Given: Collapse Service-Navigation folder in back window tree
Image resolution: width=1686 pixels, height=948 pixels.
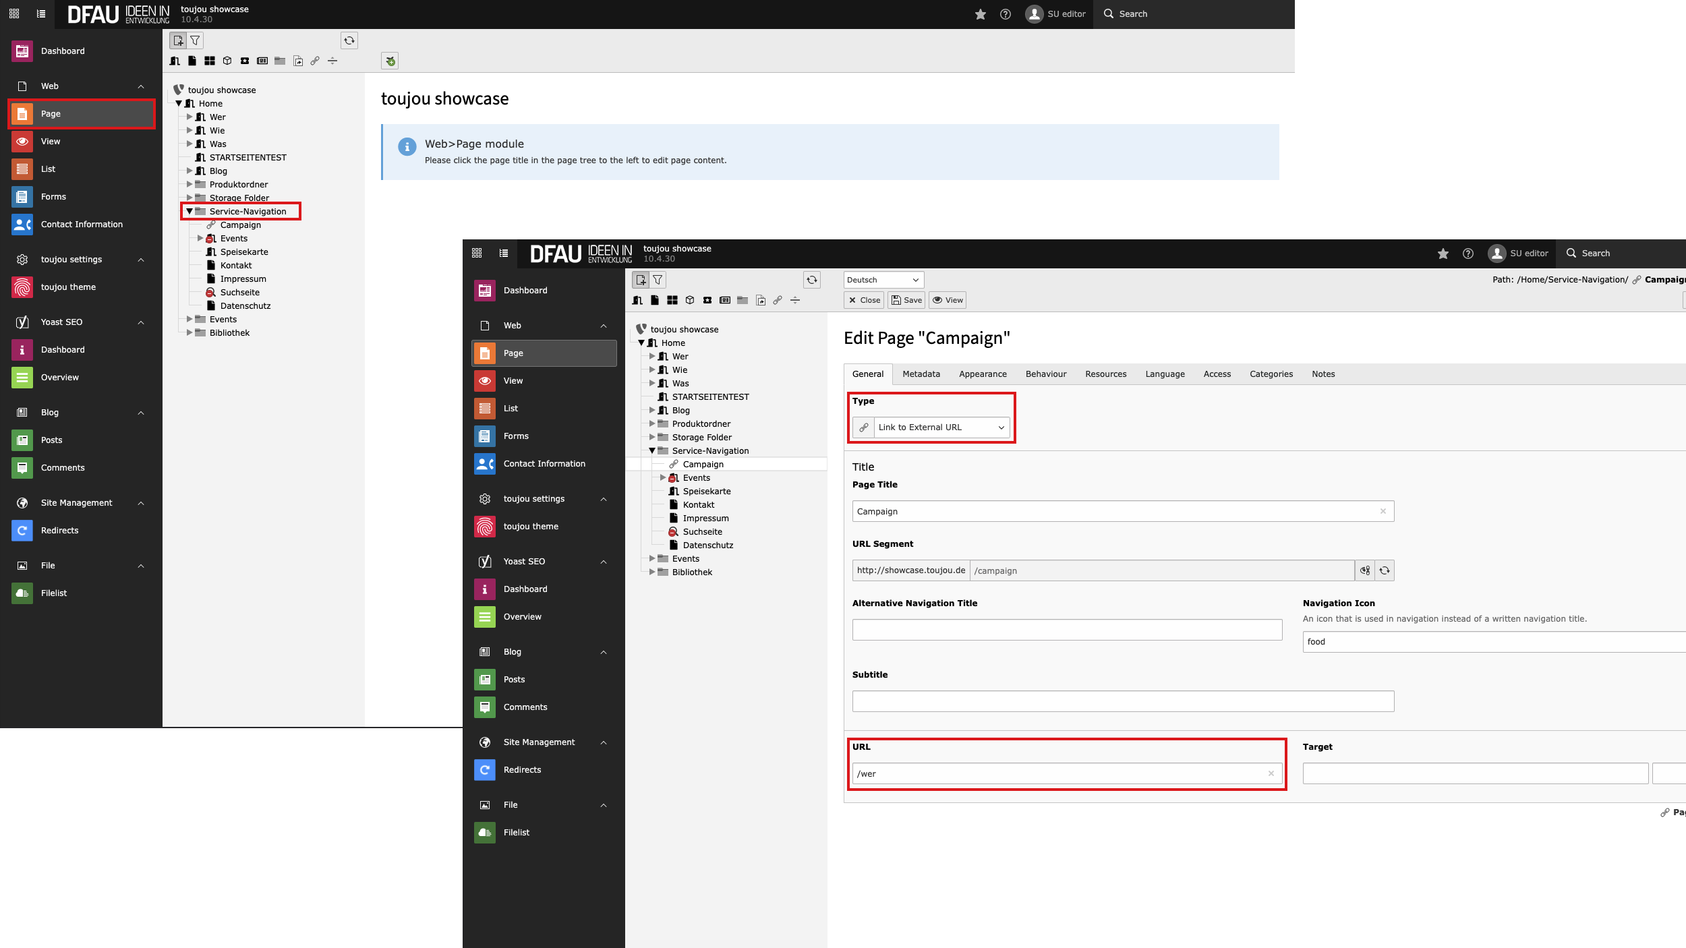Looking at the screenshot, I should [190, 211].
